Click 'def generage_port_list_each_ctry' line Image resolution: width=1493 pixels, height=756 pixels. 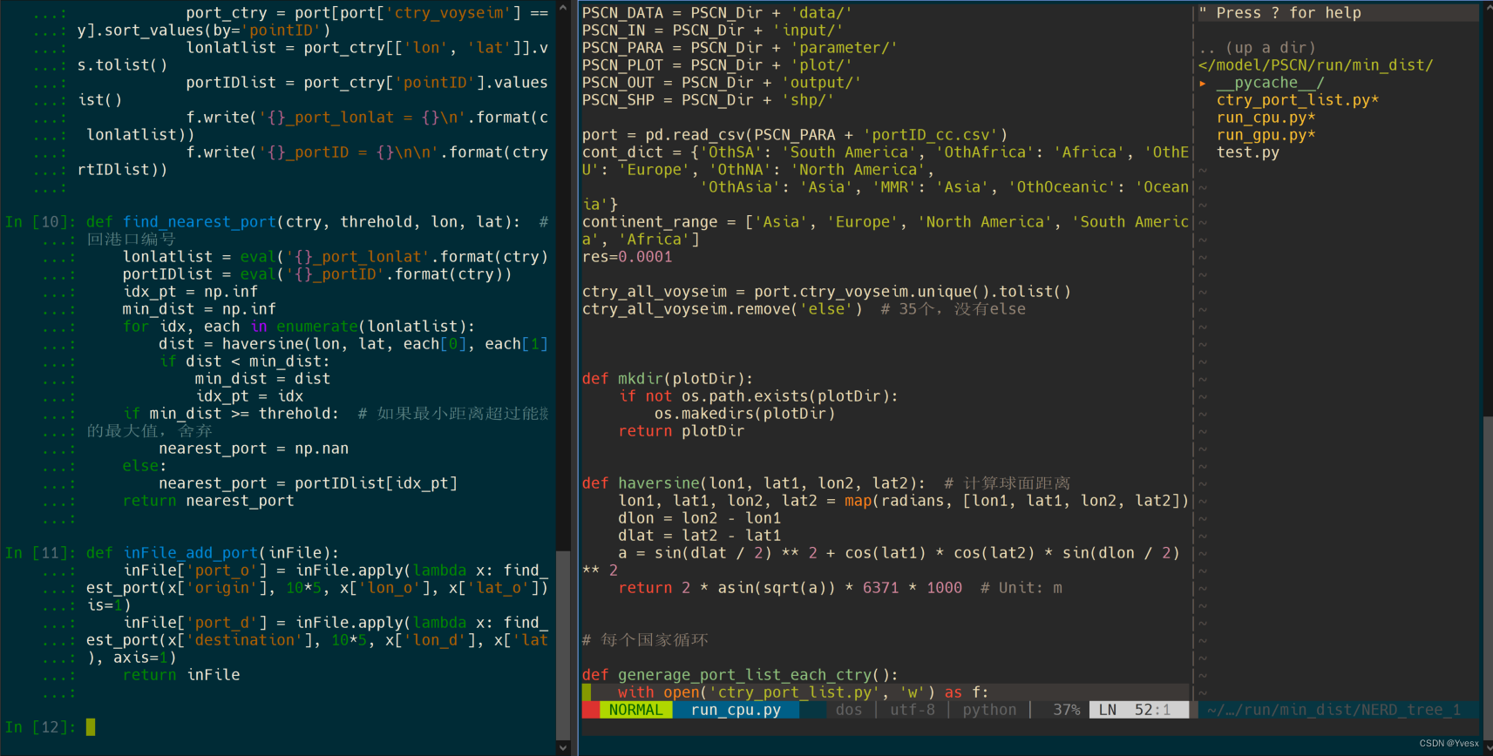pos(740,675)
